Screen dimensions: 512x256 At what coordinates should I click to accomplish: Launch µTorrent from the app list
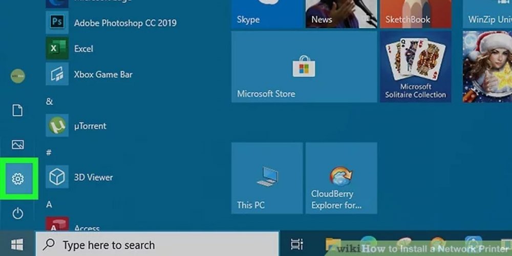click(x=90, y=125)
